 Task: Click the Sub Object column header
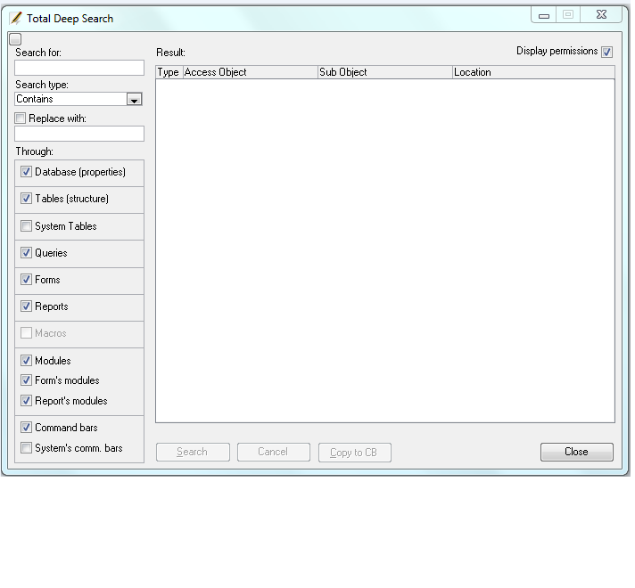point(384,72)
